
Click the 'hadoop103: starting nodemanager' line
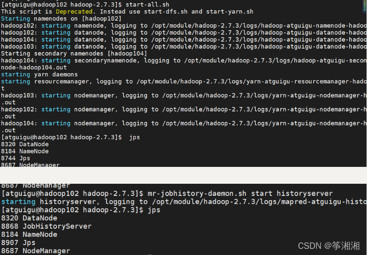tap(183, 96)
